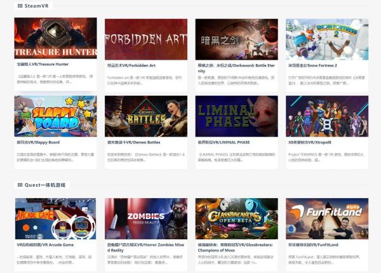
Task: Open the Liminal Phase game thumbnail
Action: [237, 116]
